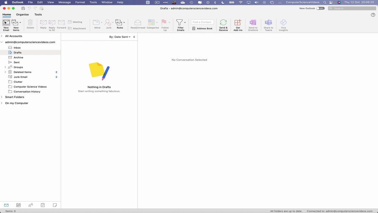378x213 pixels.
Task: Click Spotlight search icon in menu bar
Action: (325, 2)
